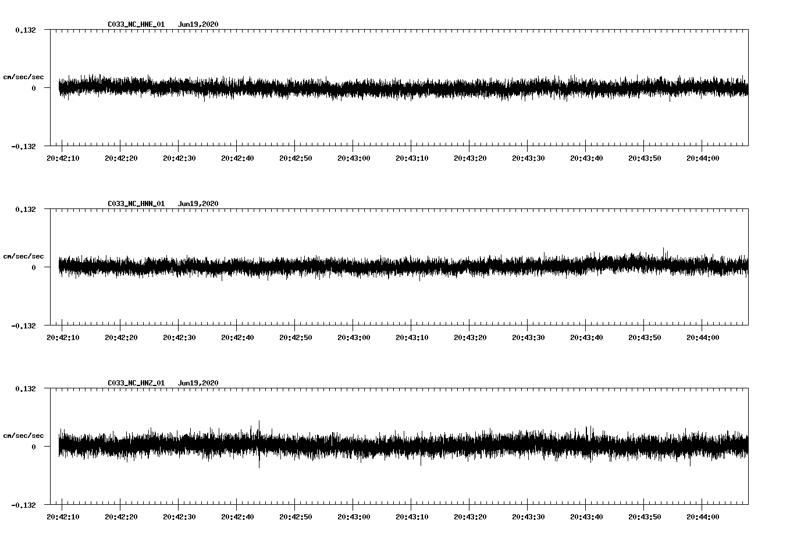
Task: Click the C033_NC_HNE_01 channel title
Action: 136,24
